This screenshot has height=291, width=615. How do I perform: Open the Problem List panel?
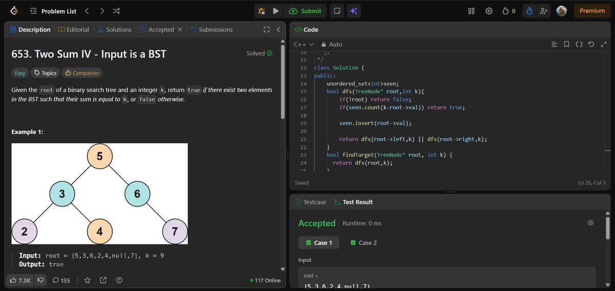coord(53,11)
